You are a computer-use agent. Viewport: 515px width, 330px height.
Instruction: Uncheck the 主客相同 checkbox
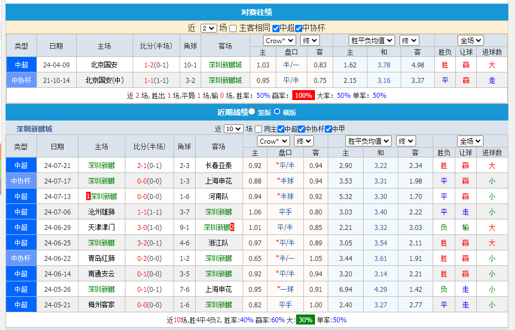[x=233, y=28]
